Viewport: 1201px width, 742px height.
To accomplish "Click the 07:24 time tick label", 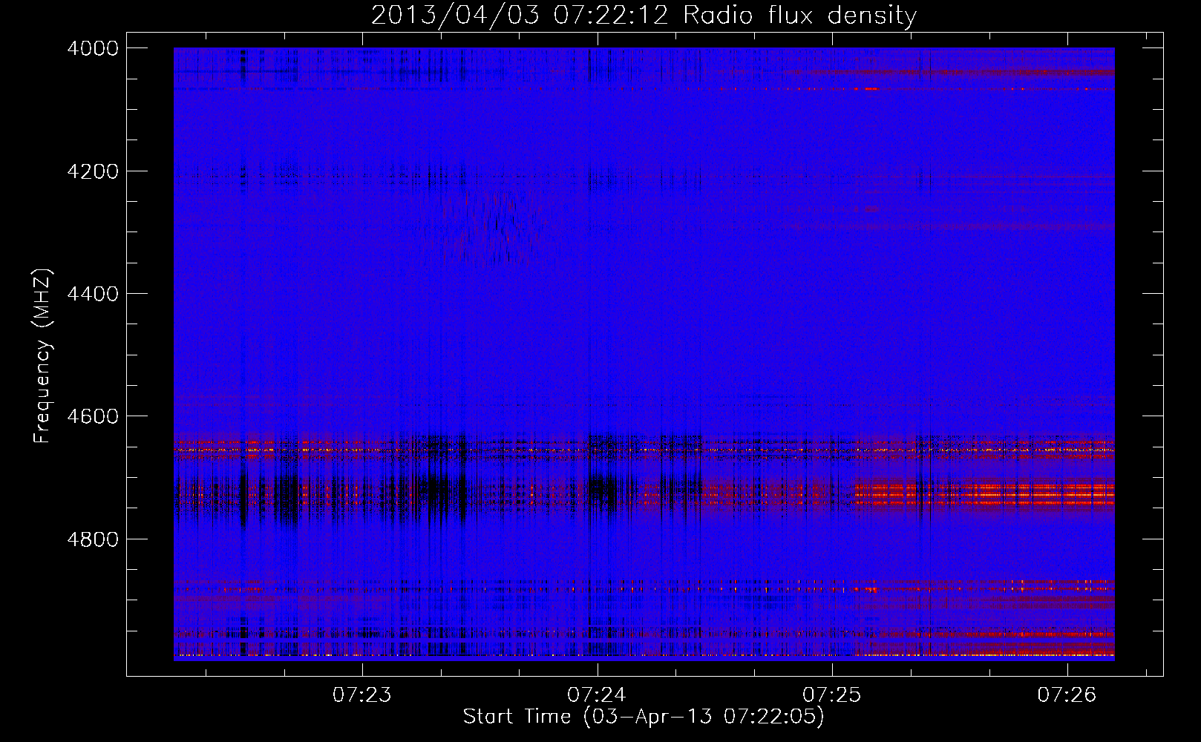I will tap(598, 695).
